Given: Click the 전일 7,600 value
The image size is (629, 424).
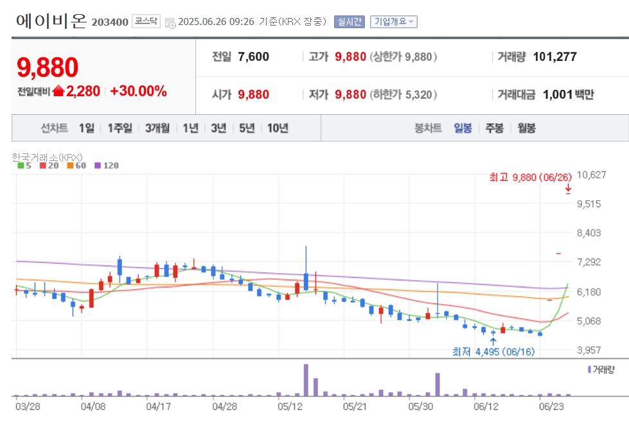Looking at the screenshot, I should point(254,56).
